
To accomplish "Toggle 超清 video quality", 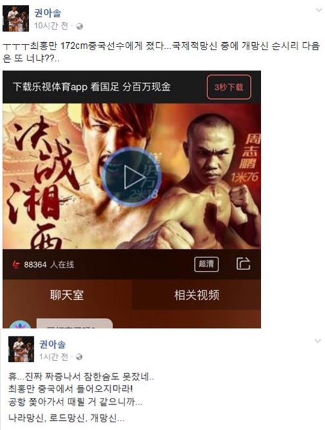I will 206,264.
